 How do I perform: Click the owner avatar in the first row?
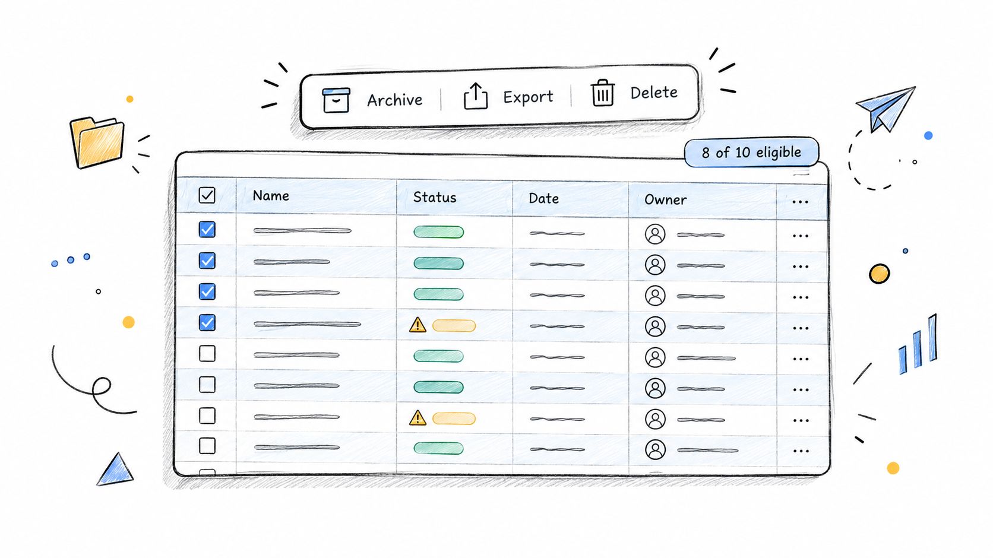click(655, 234)
